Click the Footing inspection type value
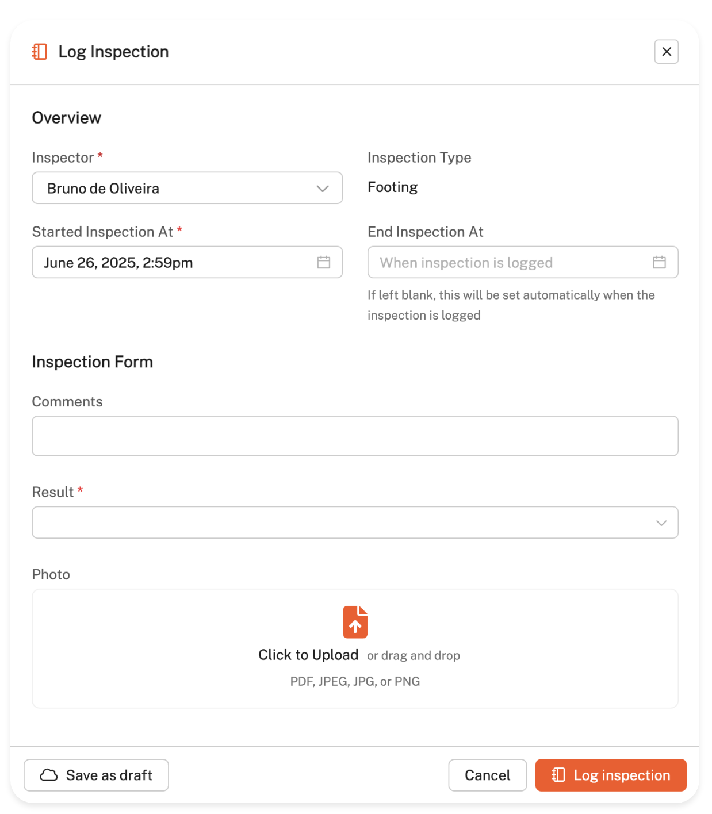The height and width of the screenshot is (814, 712). 393,187
